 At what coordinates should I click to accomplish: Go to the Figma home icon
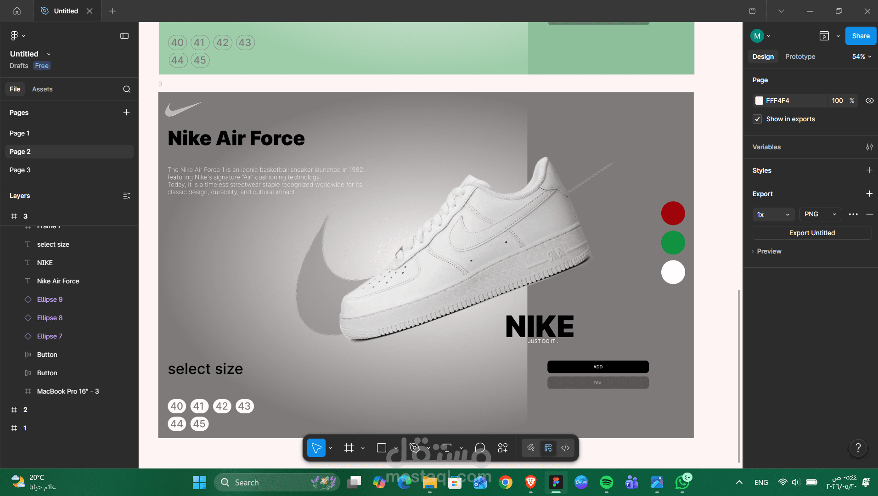pyautogui.click(x=17, y=11)
